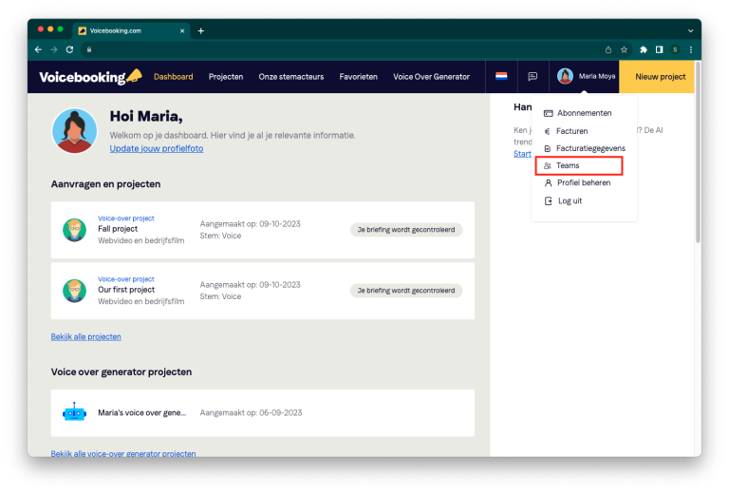Open Voice Over Generator in navigation
729x493 pixels.
tap(432, 77)
